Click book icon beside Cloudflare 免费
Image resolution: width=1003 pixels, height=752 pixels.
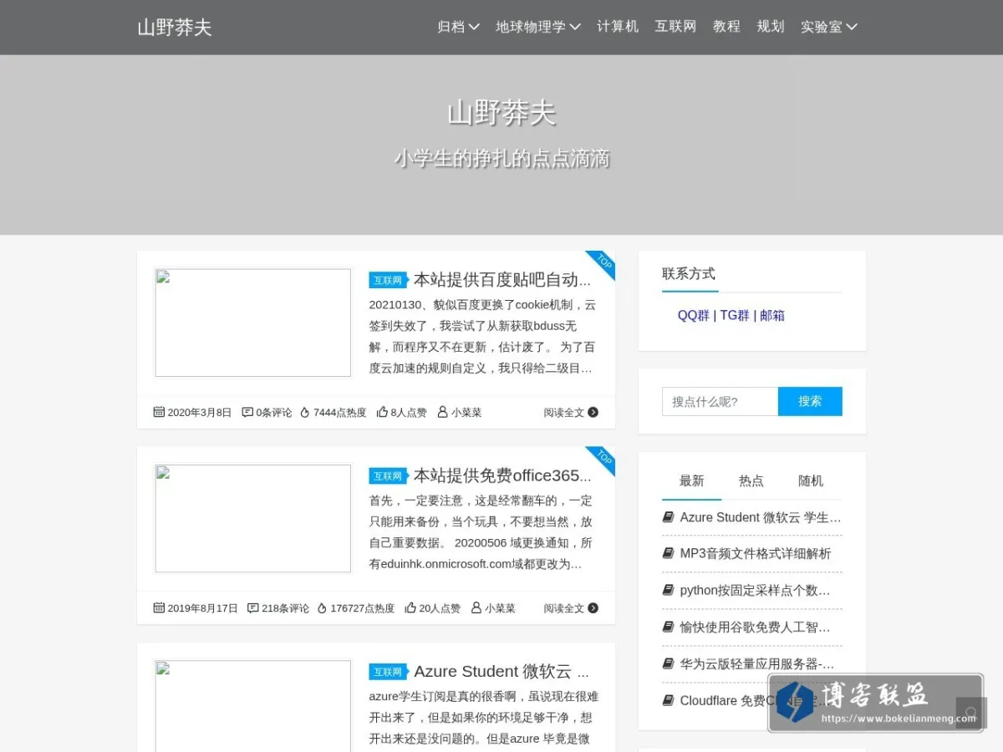coord(668,700)
